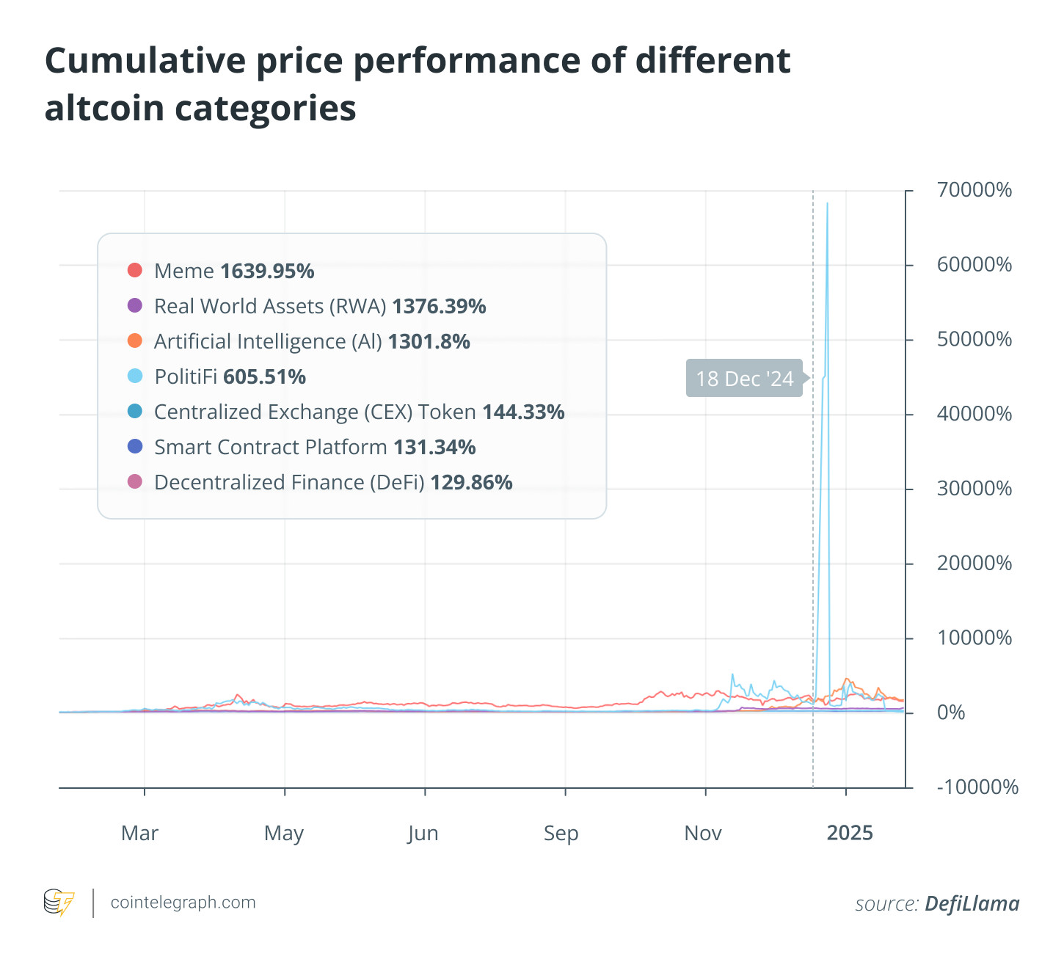This screenshot has height=962, width=1064.
Task: Click the Centralized Exchange Token legend dot
Action: [x=135, y=411]
